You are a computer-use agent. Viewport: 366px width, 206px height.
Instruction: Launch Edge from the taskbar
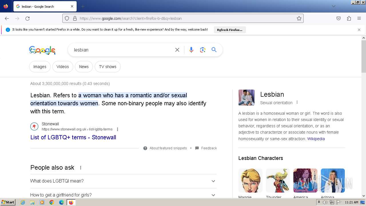(61, 202)
